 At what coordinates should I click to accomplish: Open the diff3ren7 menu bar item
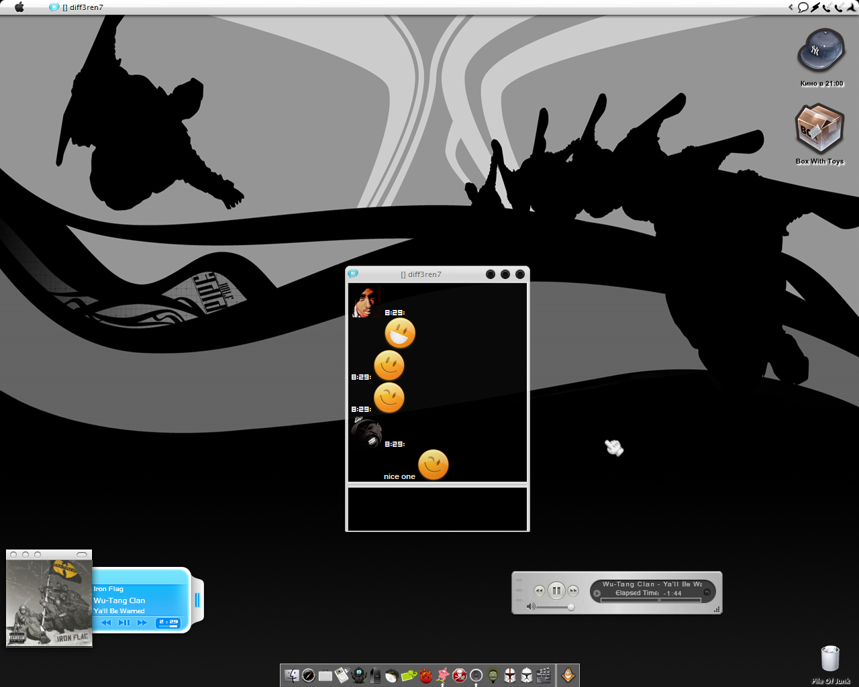pyautogui.click(x=76, y=7)
